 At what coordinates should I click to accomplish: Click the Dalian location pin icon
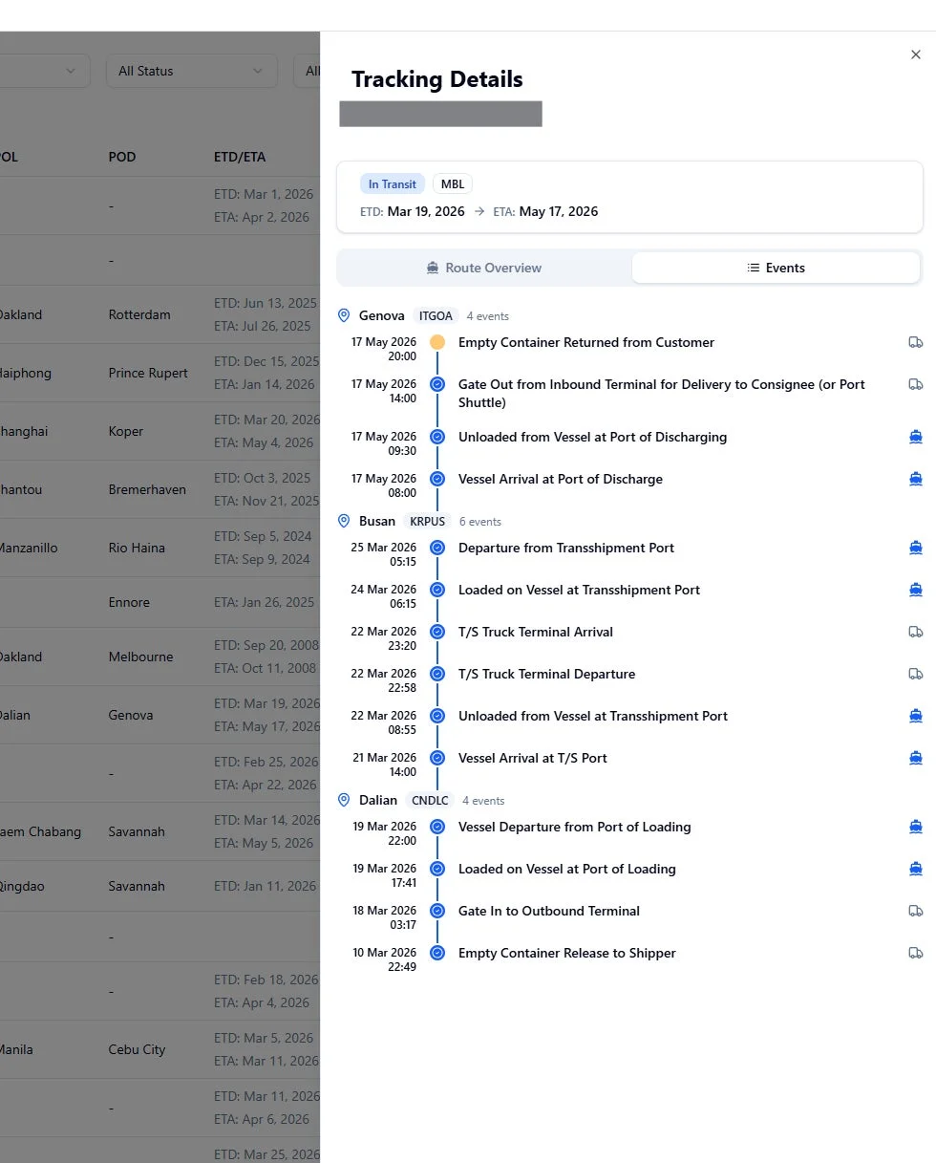(345, 801)
